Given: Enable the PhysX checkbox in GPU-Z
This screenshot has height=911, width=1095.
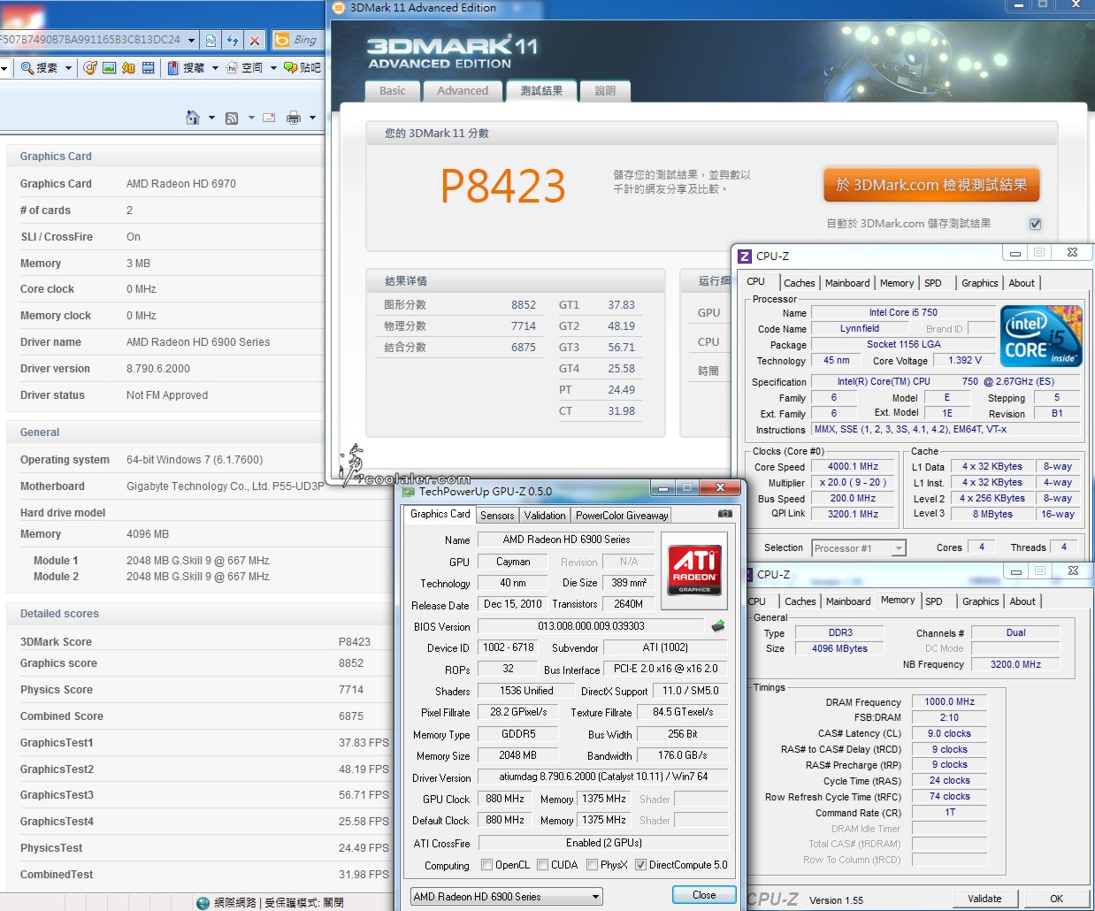Looking at the screenshot, I should click(592, 865).
